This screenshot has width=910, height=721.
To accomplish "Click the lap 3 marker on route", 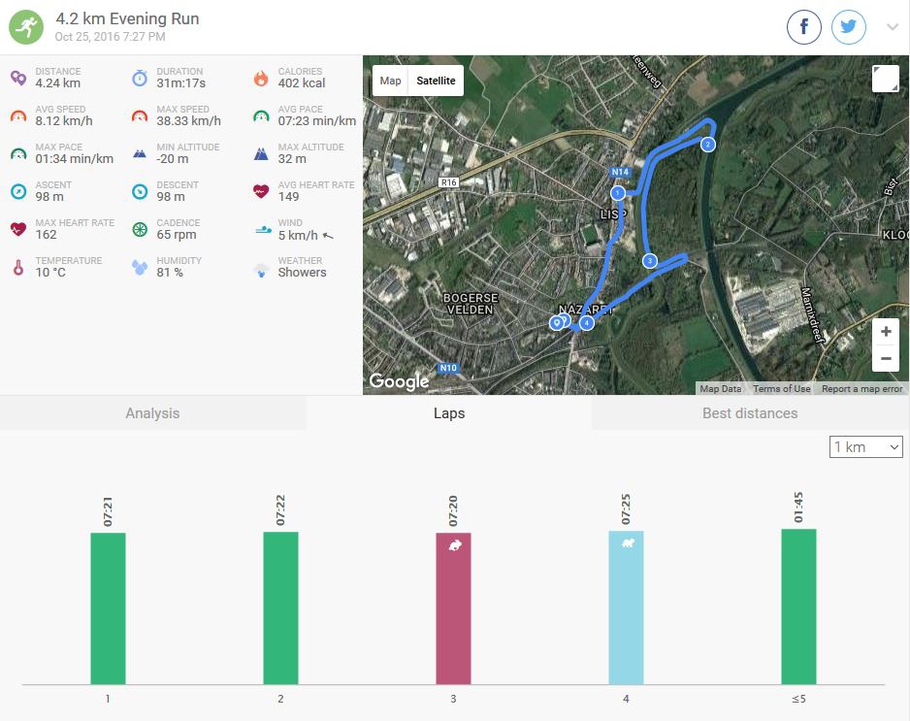I will click(x=649, y=260).
